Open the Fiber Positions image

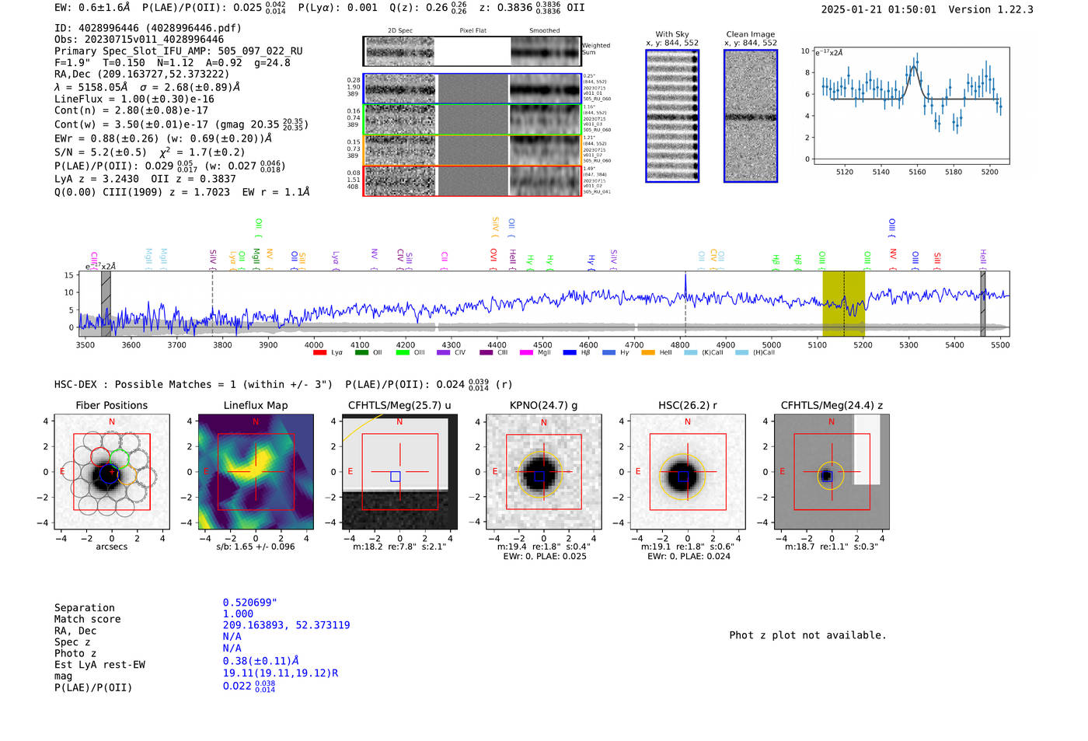coord(112,472)
